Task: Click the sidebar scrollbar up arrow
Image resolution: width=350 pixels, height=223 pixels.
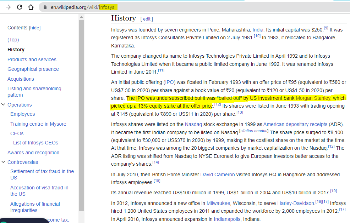Action: click(81, 17)
